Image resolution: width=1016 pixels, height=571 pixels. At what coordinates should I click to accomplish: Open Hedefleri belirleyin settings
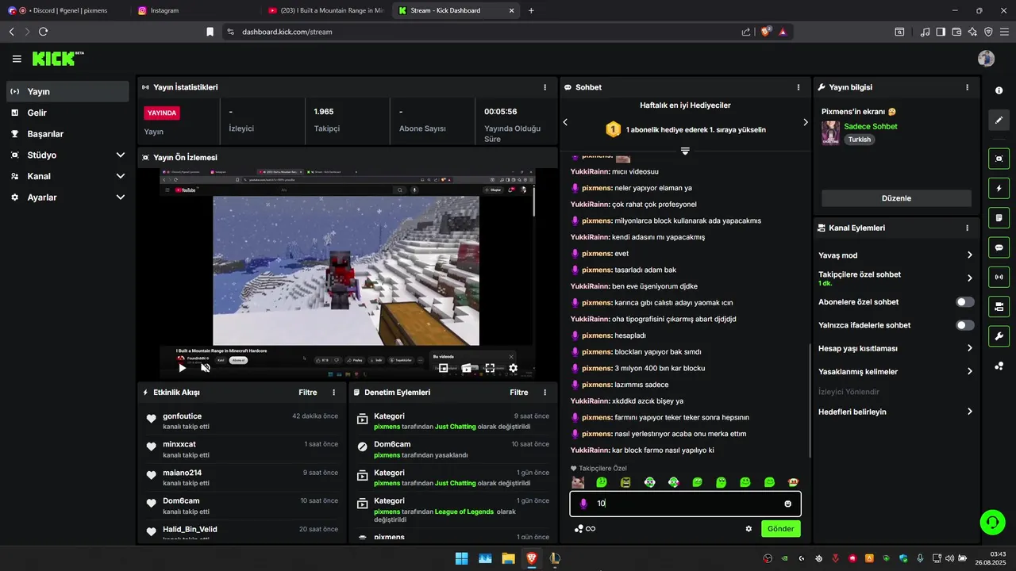click(x=895, y=412)
